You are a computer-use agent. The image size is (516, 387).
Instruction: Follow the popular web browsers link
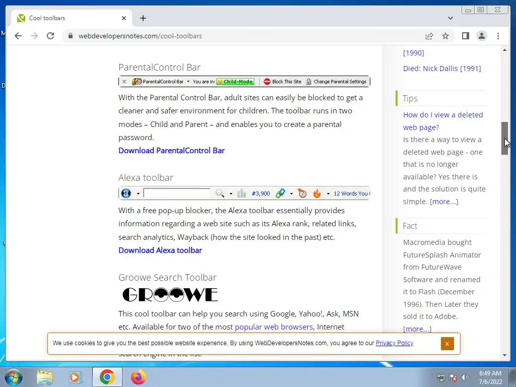pyautogui.click(x=275, y=327)
